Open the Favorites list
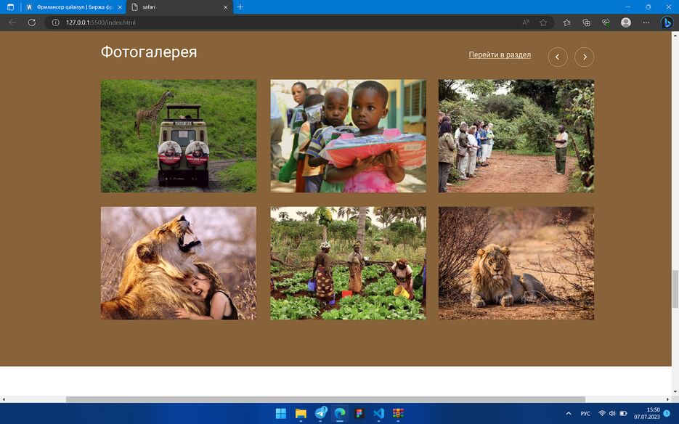Viewport: 679px width, 424px height. point(567,23)
